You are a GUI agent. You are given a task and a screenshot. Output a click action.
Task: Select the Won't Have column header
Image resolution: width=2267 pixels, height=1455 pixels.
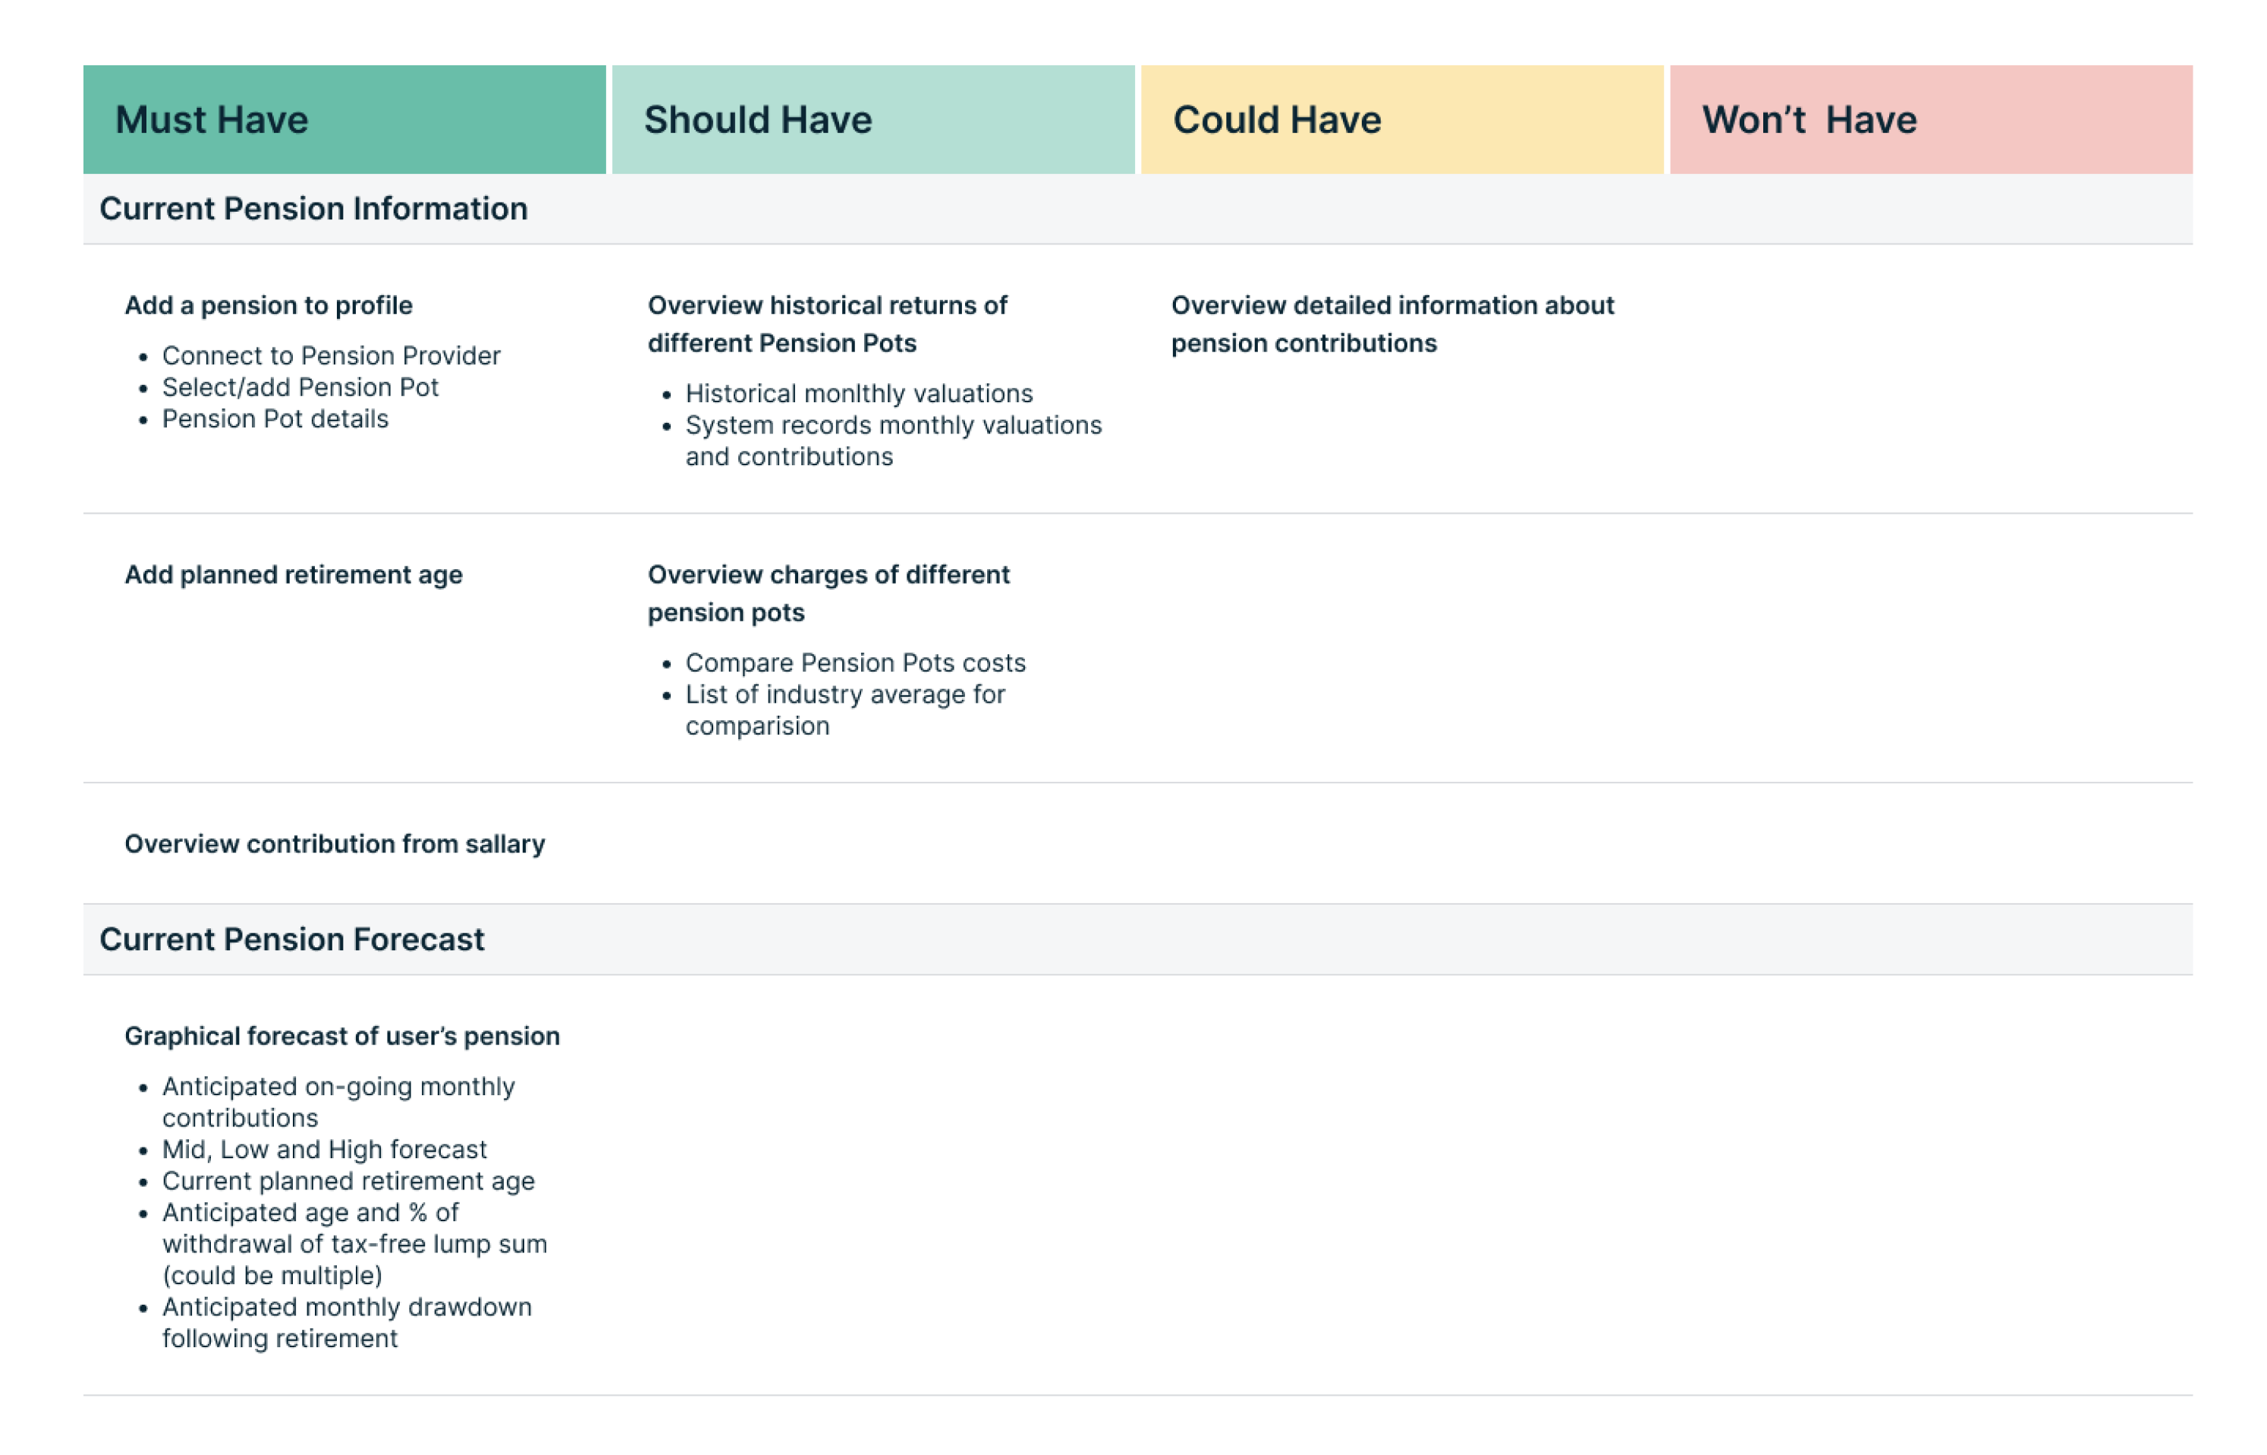pyautogui.click(x=1809, y=119)
